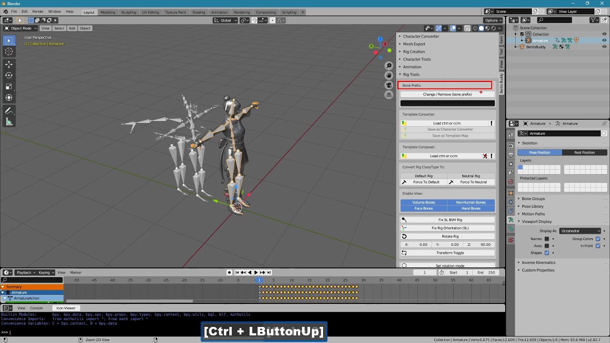Viewport: 610px width, 343px height.
Task: Open the Icon Viewer tab
Action: 66,308
